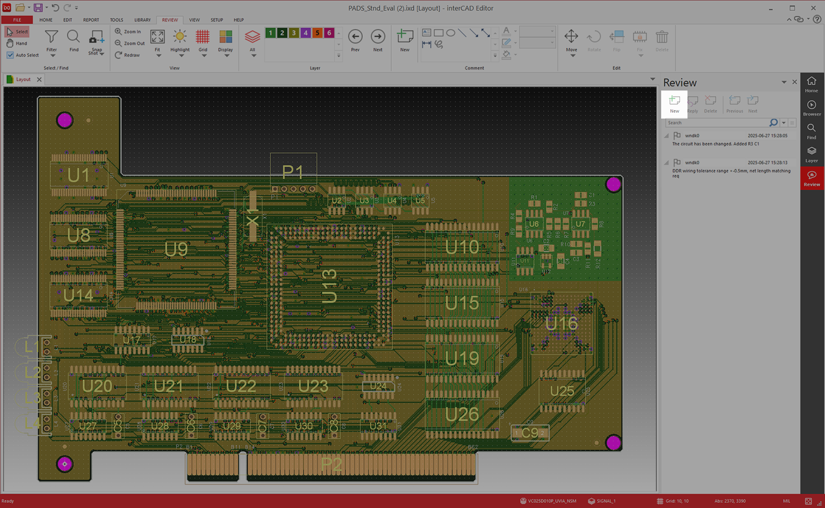Screen dimensions: 825x508
Task: Click the Save icon in title bar
Action: click(38, 7)
